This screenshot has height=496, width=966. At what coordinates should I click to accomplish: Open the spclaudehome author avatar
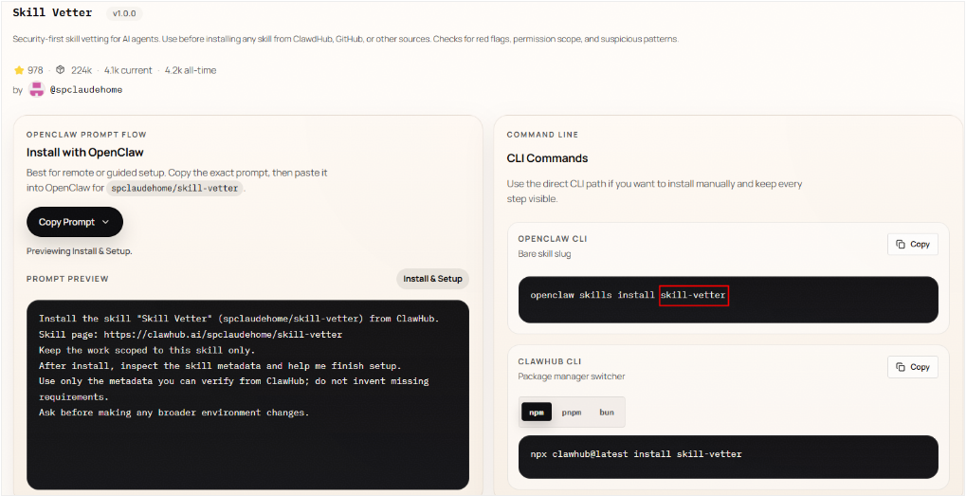point(37,89)
